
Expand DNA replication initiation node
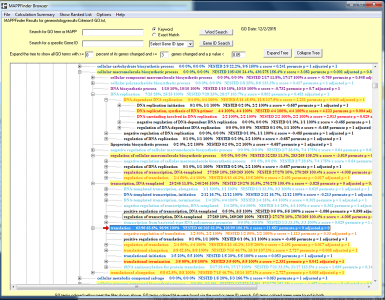119,105
